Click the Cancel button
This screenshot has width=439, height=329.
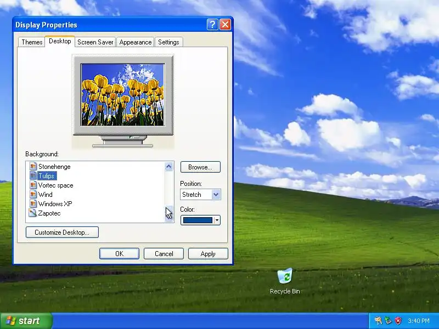(164, 254)
